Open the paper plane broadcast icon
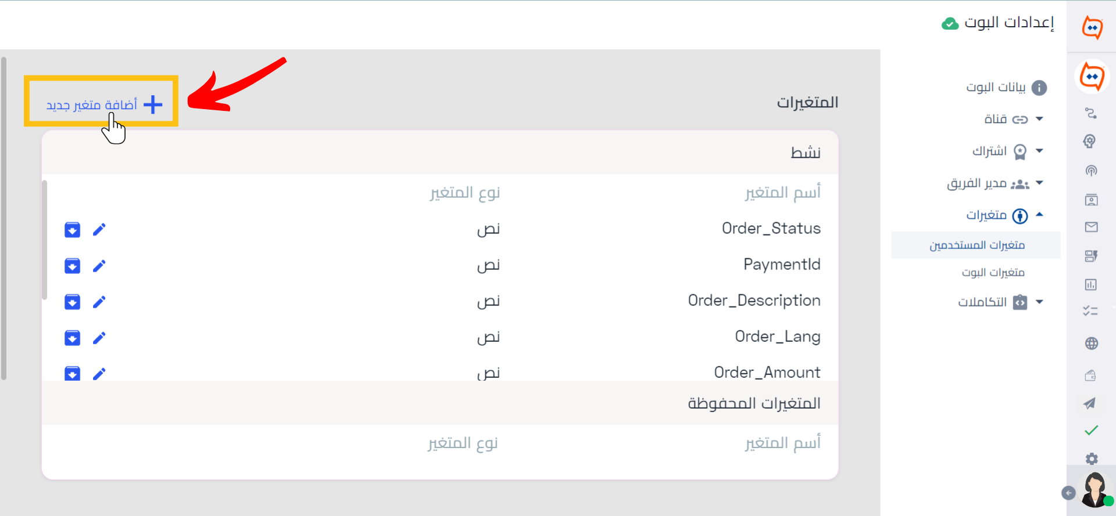The image size is (1116, 516). [x=1090, y=403]
